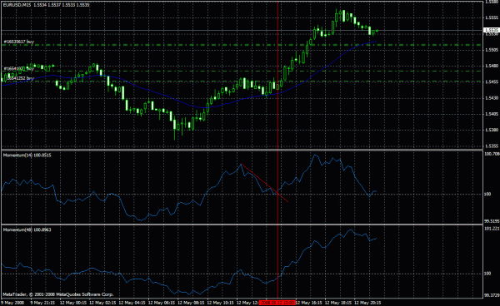The width and height of the screenshot is (500, 306).
Task: Click the 12 May 02:15 time label
Action: click(102, 303)
